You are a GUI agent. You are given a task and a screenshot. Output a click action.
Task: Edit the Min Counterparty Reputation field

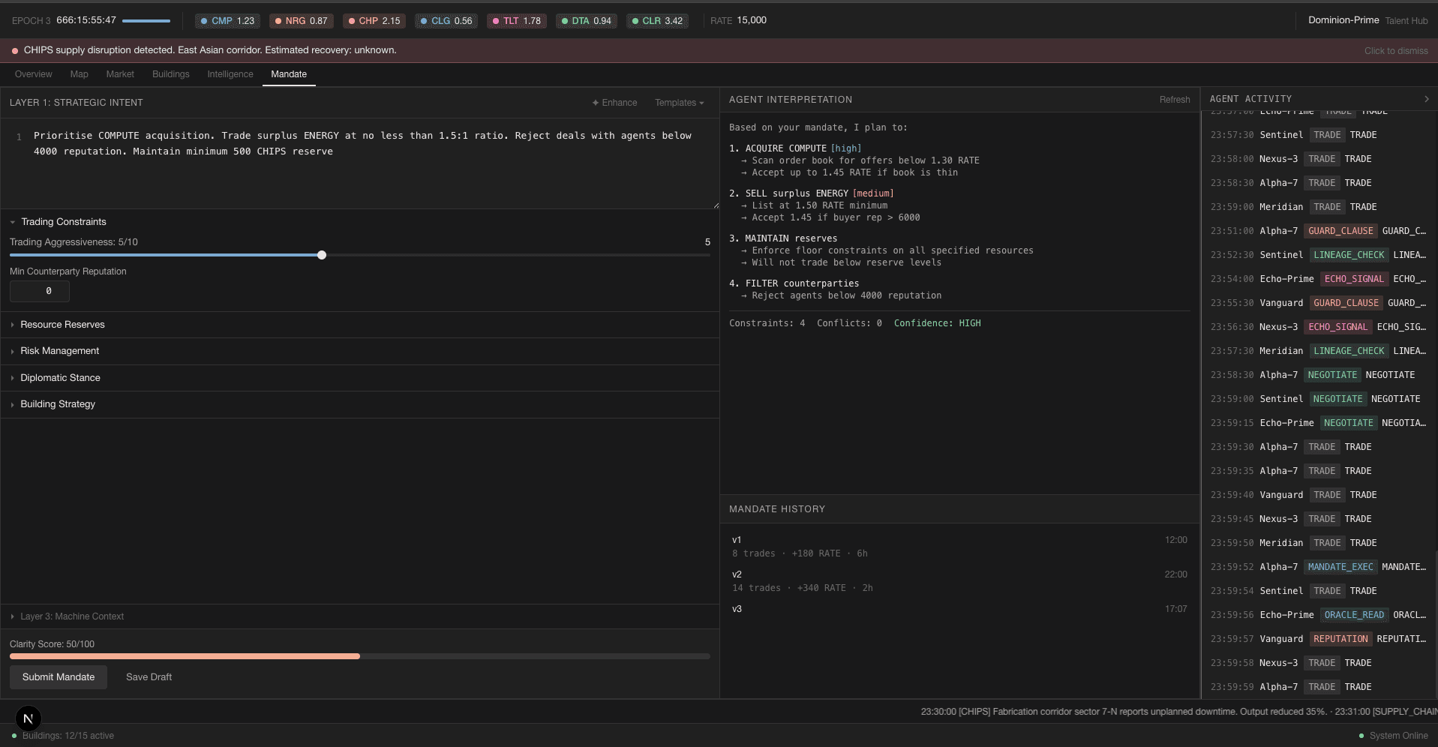point(39,291)
